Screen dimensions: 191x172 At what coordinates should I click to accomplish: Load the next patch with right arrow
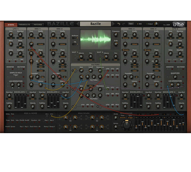(113, 24)
